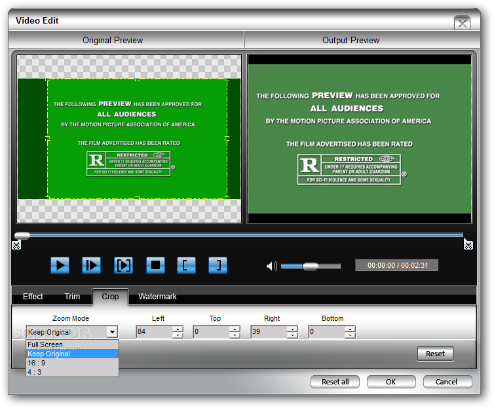The image size is (494, 408).
Task: Switch to the Trim tab
Action: click(72, 297)
